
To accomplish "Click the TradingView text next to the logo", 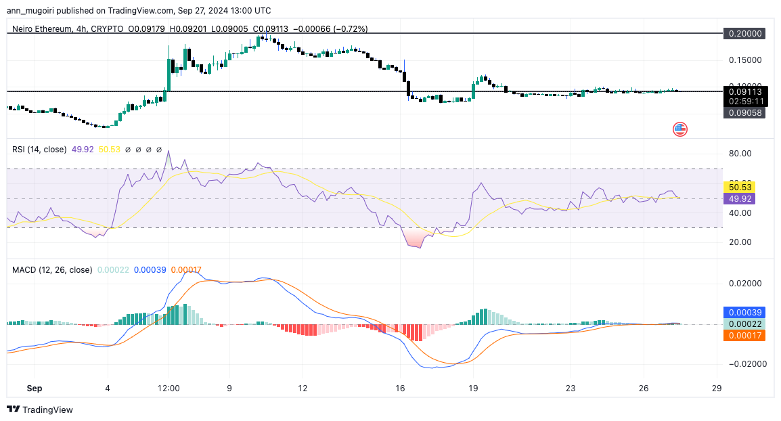I will coord(47,410).
